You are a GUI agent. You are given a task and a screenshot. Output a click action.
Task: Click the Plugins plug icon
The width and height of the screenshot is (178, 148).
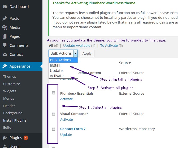coord(5,138)
